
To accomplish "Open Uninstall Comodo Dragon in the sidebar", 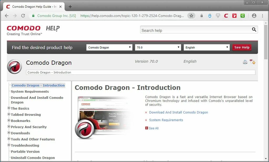I will [33, 158].
